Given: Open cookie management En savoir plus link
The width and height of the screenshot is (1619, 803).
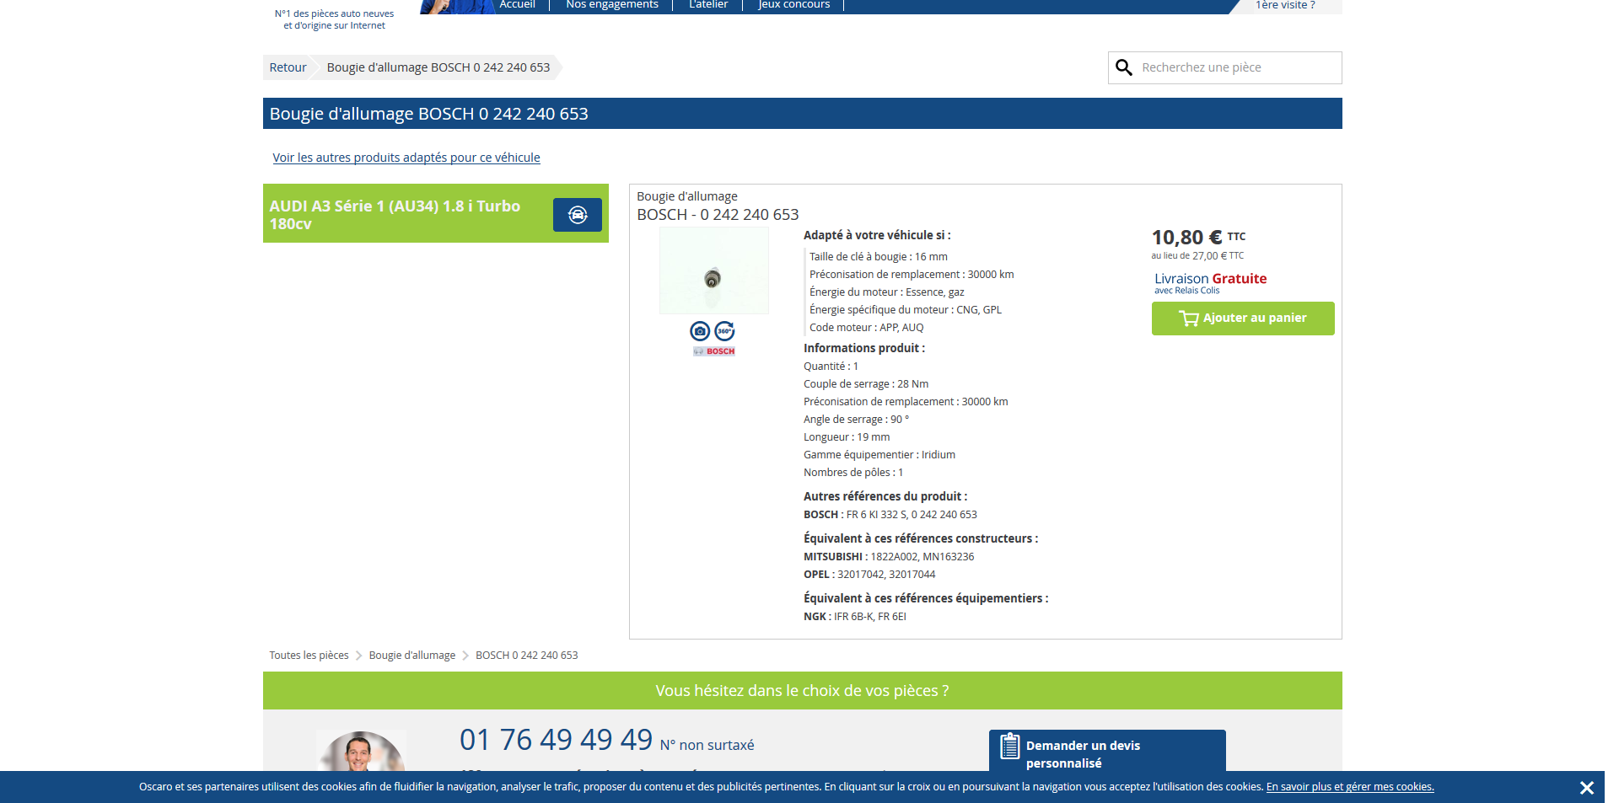Looking at the screenshot, I should (1349, 787).
